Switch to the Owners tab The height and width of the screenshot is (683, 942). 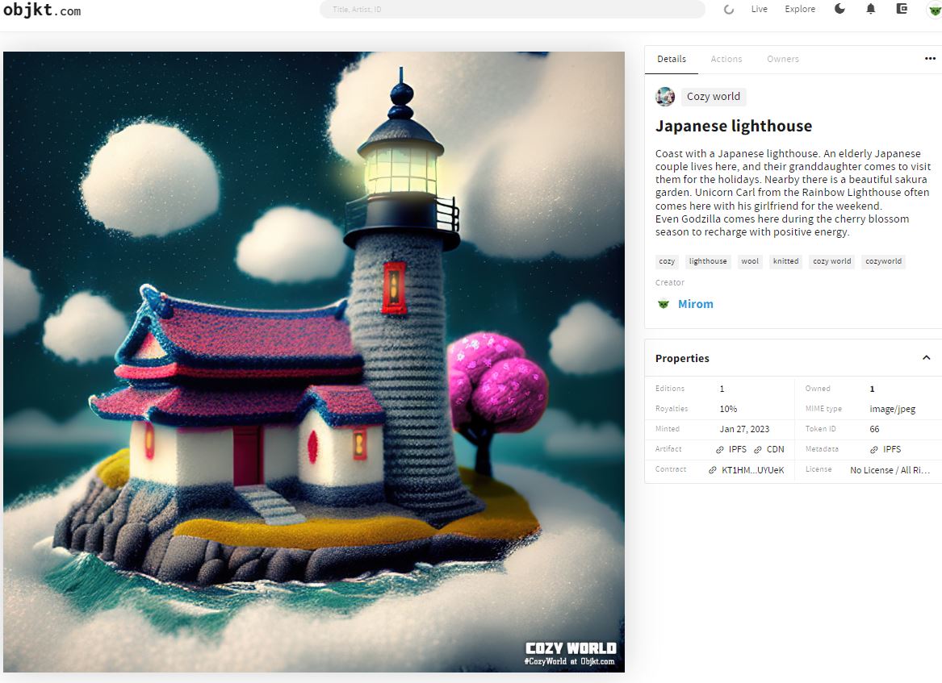[781, 58]
